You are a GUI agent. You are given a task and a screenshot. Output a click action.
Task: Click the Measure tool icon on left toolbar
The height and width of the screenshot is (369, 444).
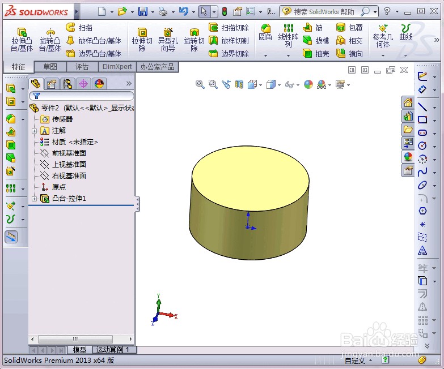coord(11,237)
